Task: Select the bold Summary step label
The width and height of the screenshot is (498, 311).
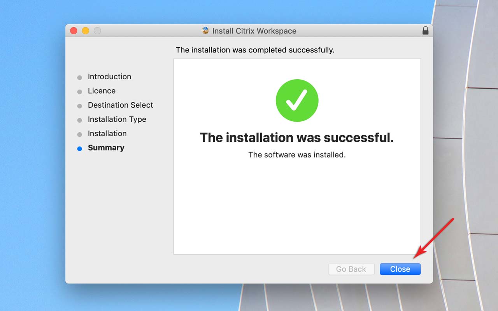Action: (106, 148)
